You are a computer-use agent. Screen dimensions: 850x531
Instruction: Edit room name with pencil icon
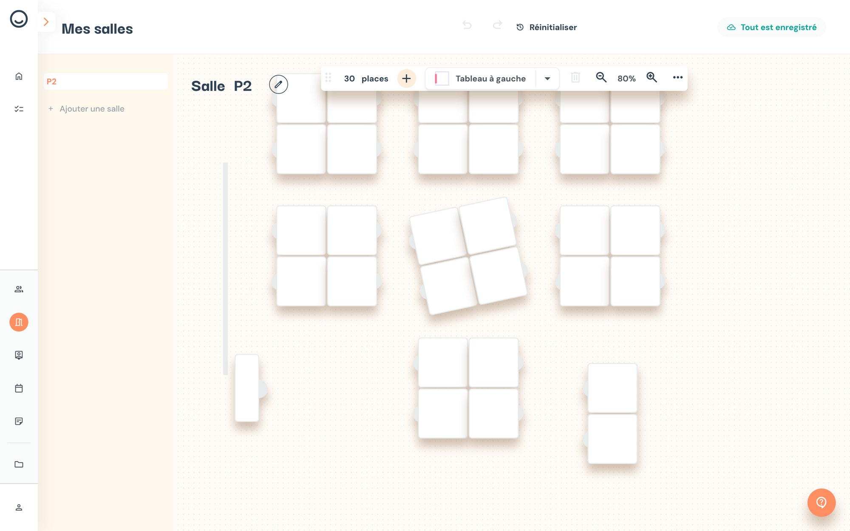point(278,85)
